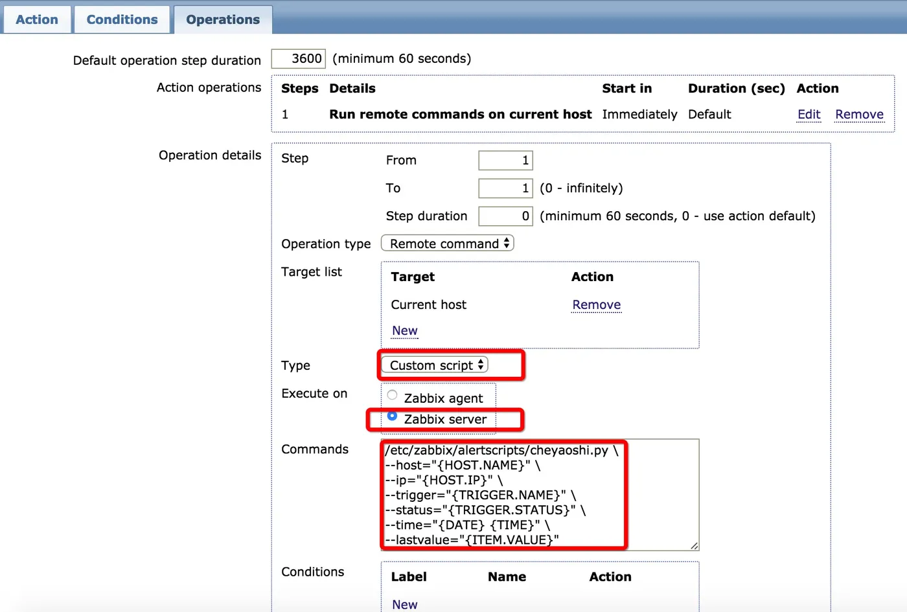The width and height of the screenshot is (907, 612).
Task: Click the 'Default' duration value
Action: (709, 115)
